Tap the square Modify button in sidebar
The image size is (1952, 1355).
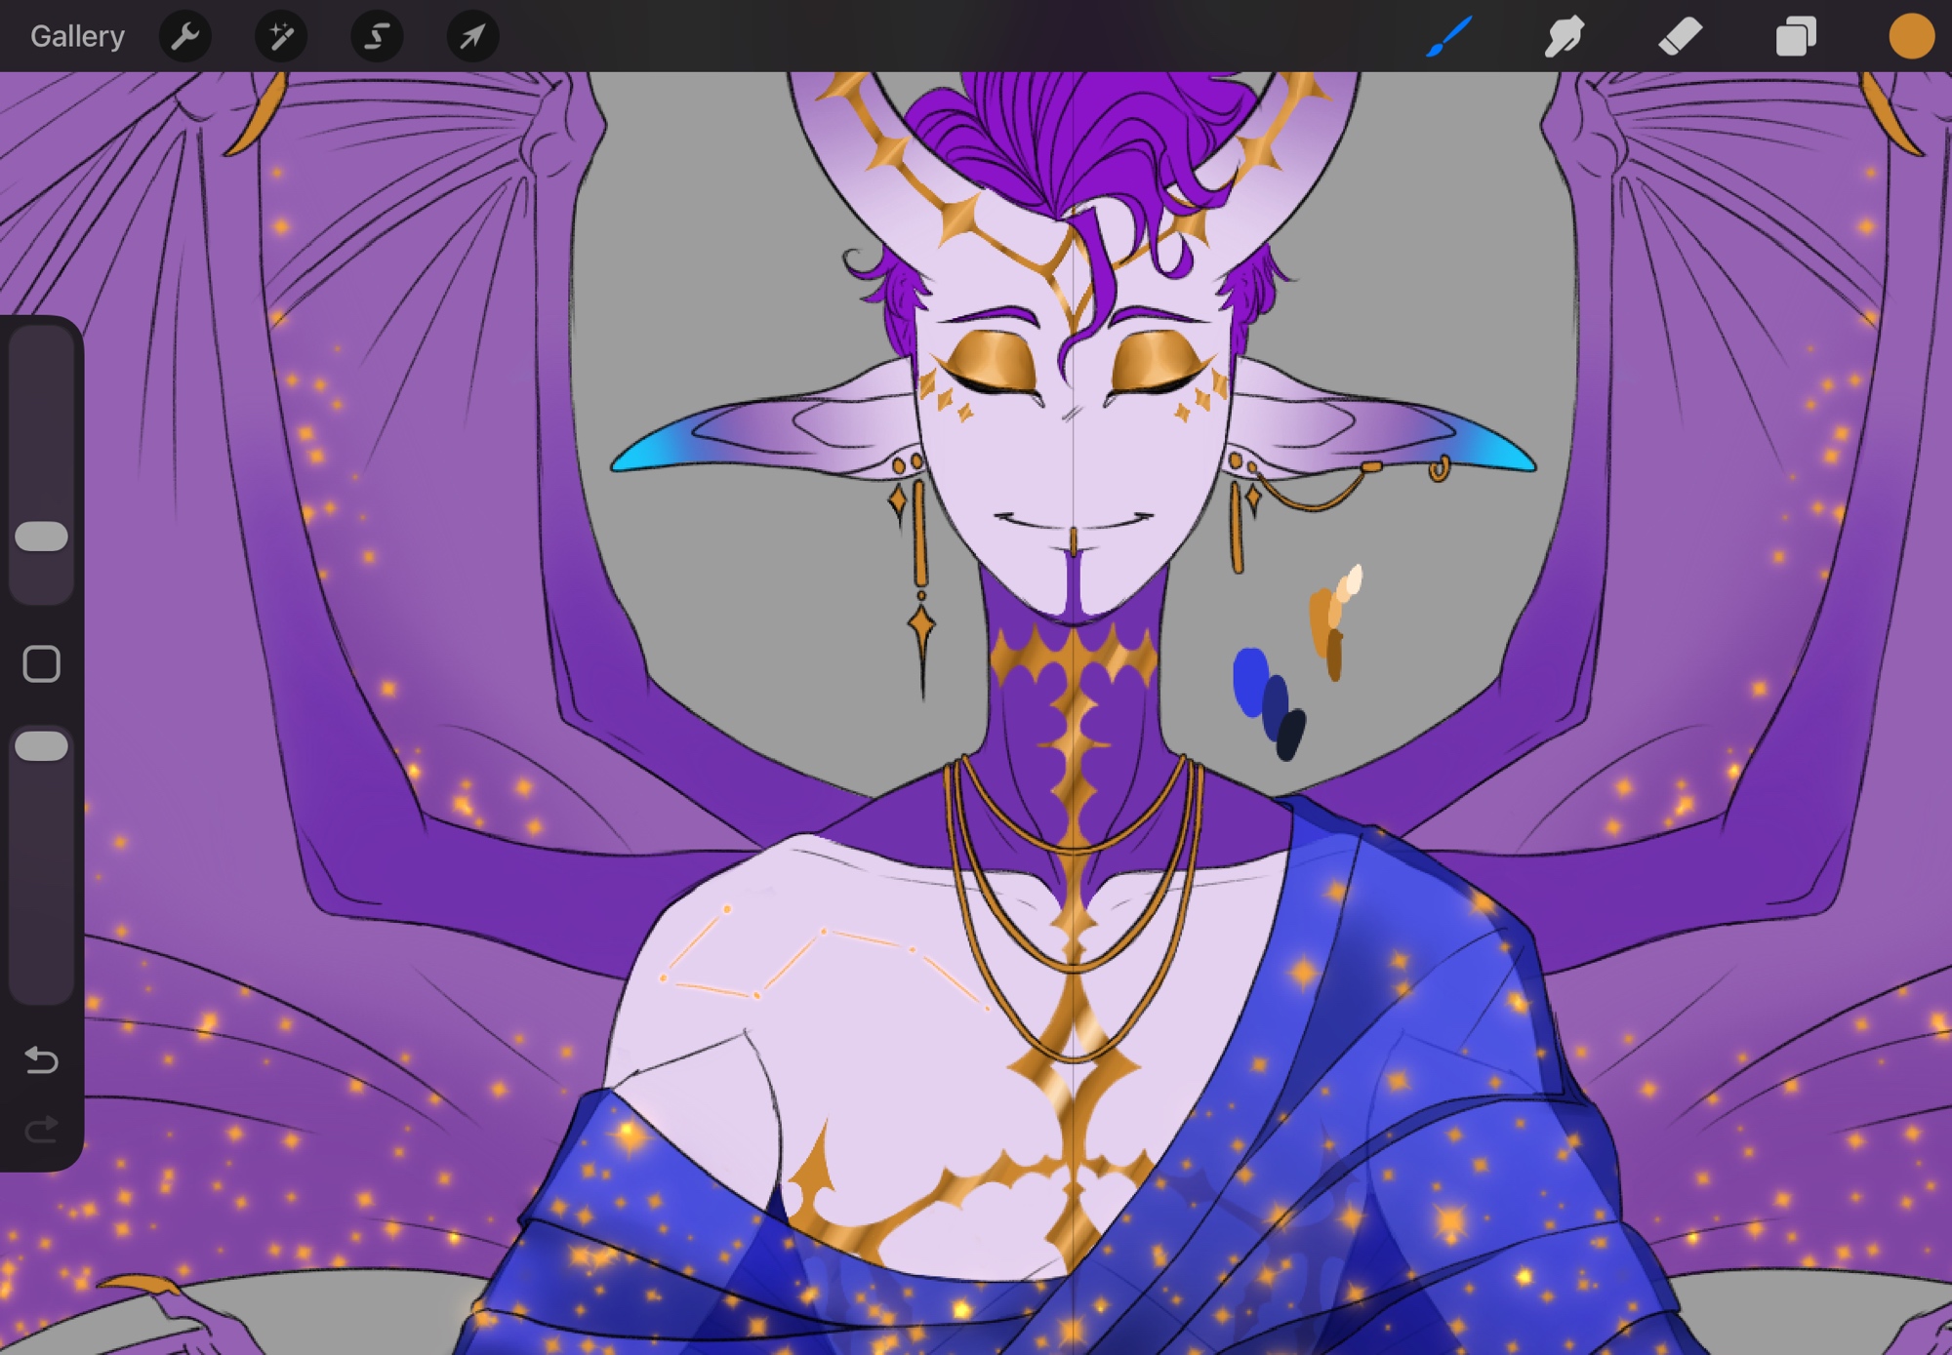pos(42,664)
